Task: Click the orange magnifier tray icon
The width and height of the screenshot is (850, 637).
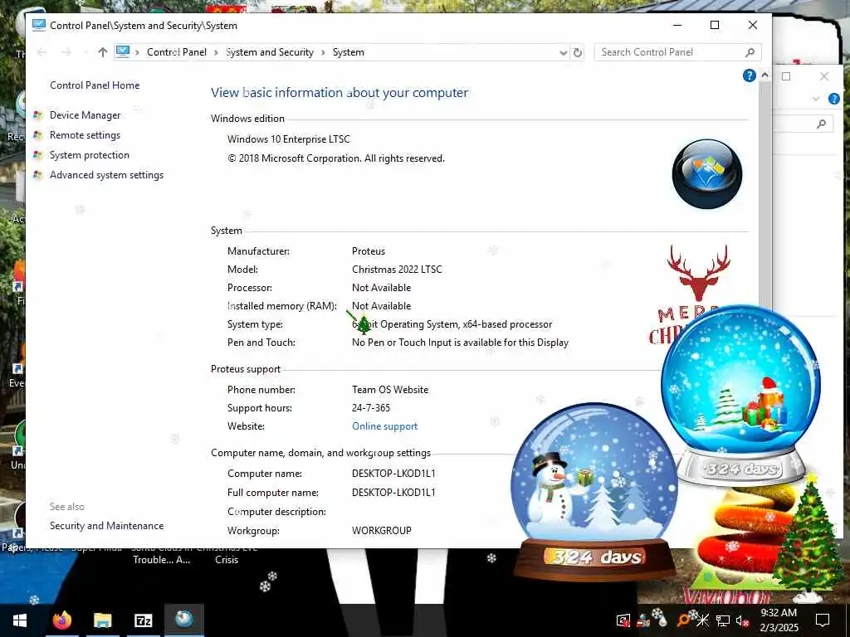Action: [x=683, y=620]
